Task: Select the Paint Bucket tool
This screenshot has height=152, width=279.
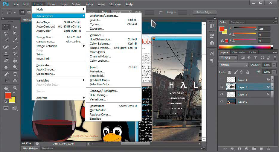Action: click(15, 60)
